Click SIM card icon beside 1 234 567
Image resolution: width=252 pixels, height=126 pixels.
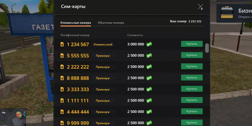62,44
